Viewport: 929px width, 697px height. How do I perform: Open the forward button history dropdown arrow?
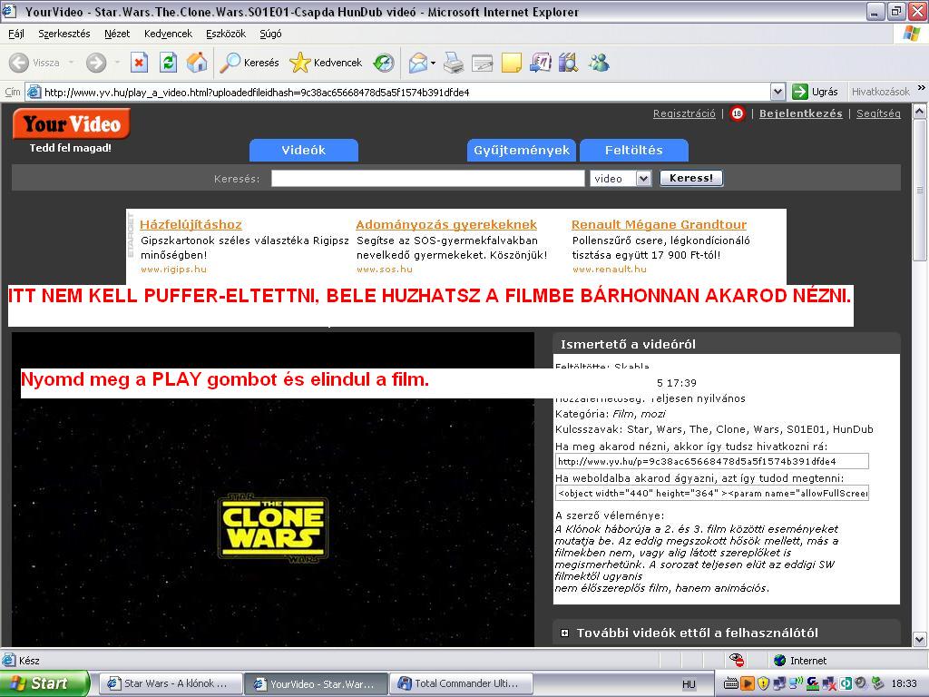coord(117,63)
